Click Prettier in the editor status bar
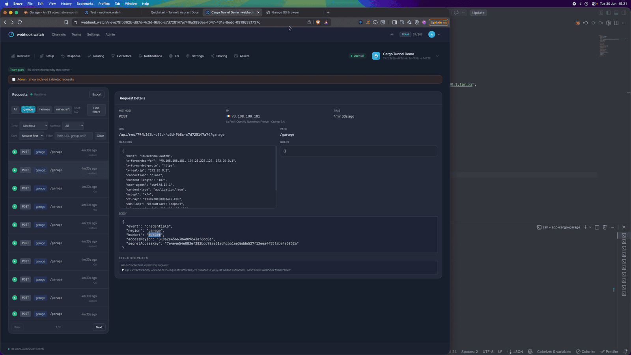Screen dimensions: 631x355 pos(609,351)
